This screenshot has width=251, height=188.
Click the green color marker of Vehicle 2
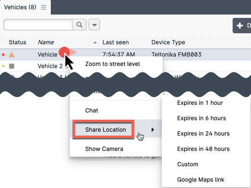click(x=3, y=66)
